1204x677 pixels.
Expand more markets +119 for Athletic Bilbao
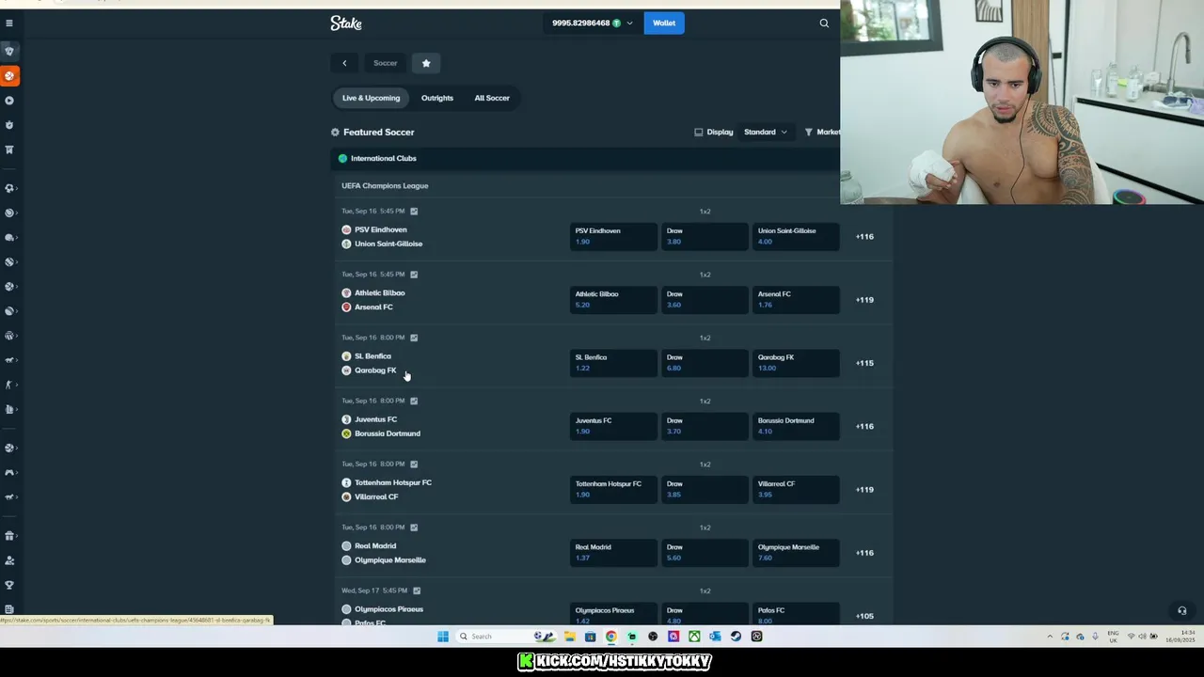point(864,300)
